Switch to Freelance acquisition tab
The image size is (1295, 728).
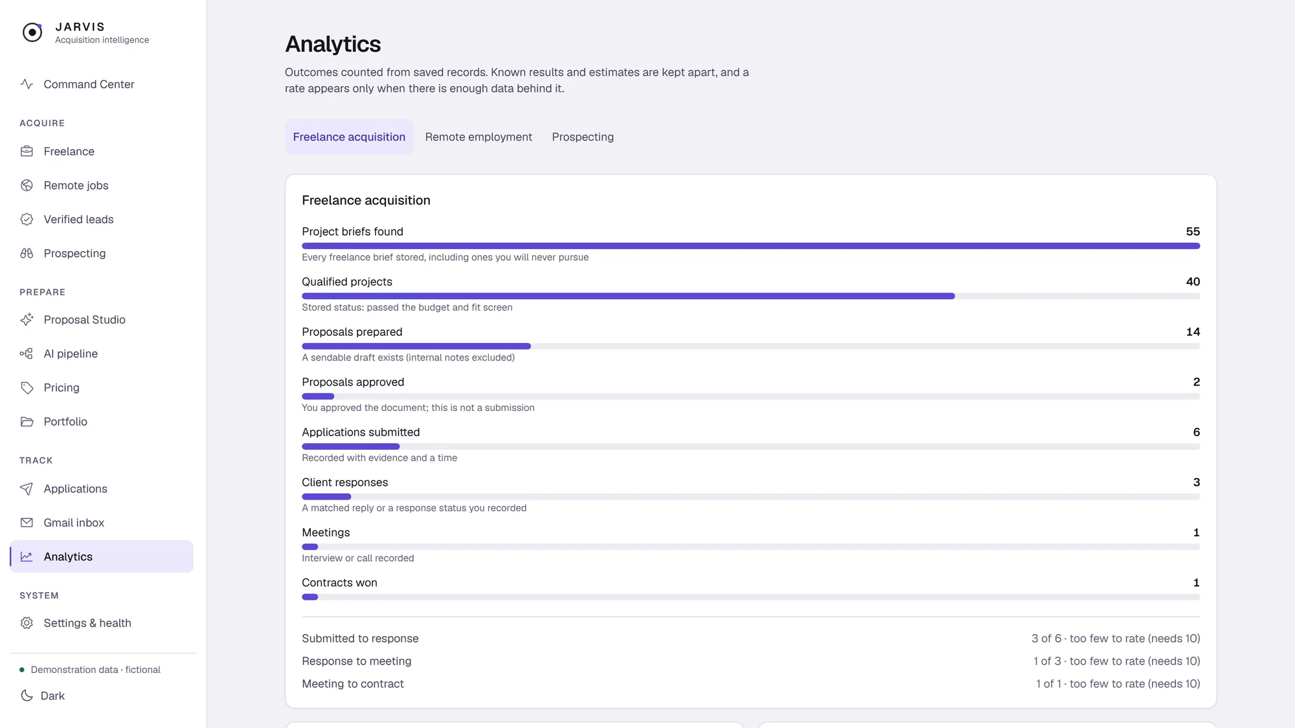(349, 137)
